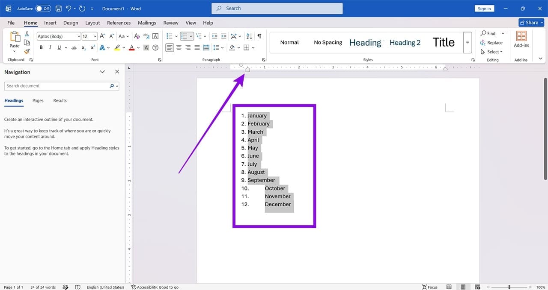Switch to the Insert tab
The height and width of the screenshot is (290, 548).
[50, 23]
